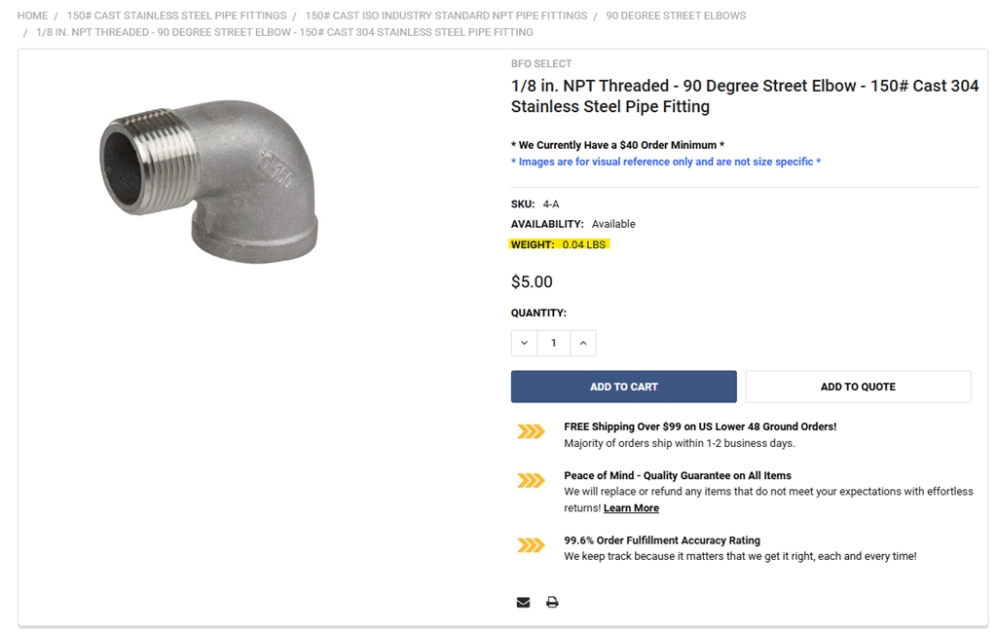Click the BFO Select brand link
The image size is (997, 632).
(x=541, y=63)
